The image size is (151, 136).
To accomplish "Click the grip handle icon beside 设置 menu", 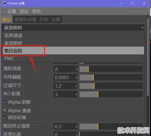I will 3,11.
